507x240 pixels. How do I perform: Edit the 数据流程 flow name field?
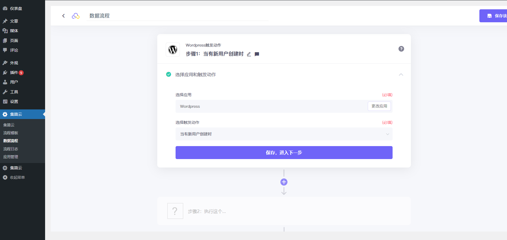pos(178,16)
